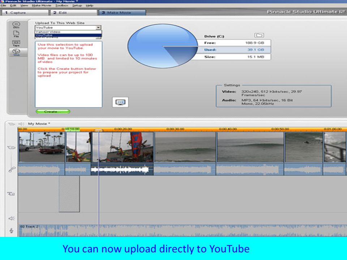Select the Disc output icon
347x260 pixels.
[16, 25]
